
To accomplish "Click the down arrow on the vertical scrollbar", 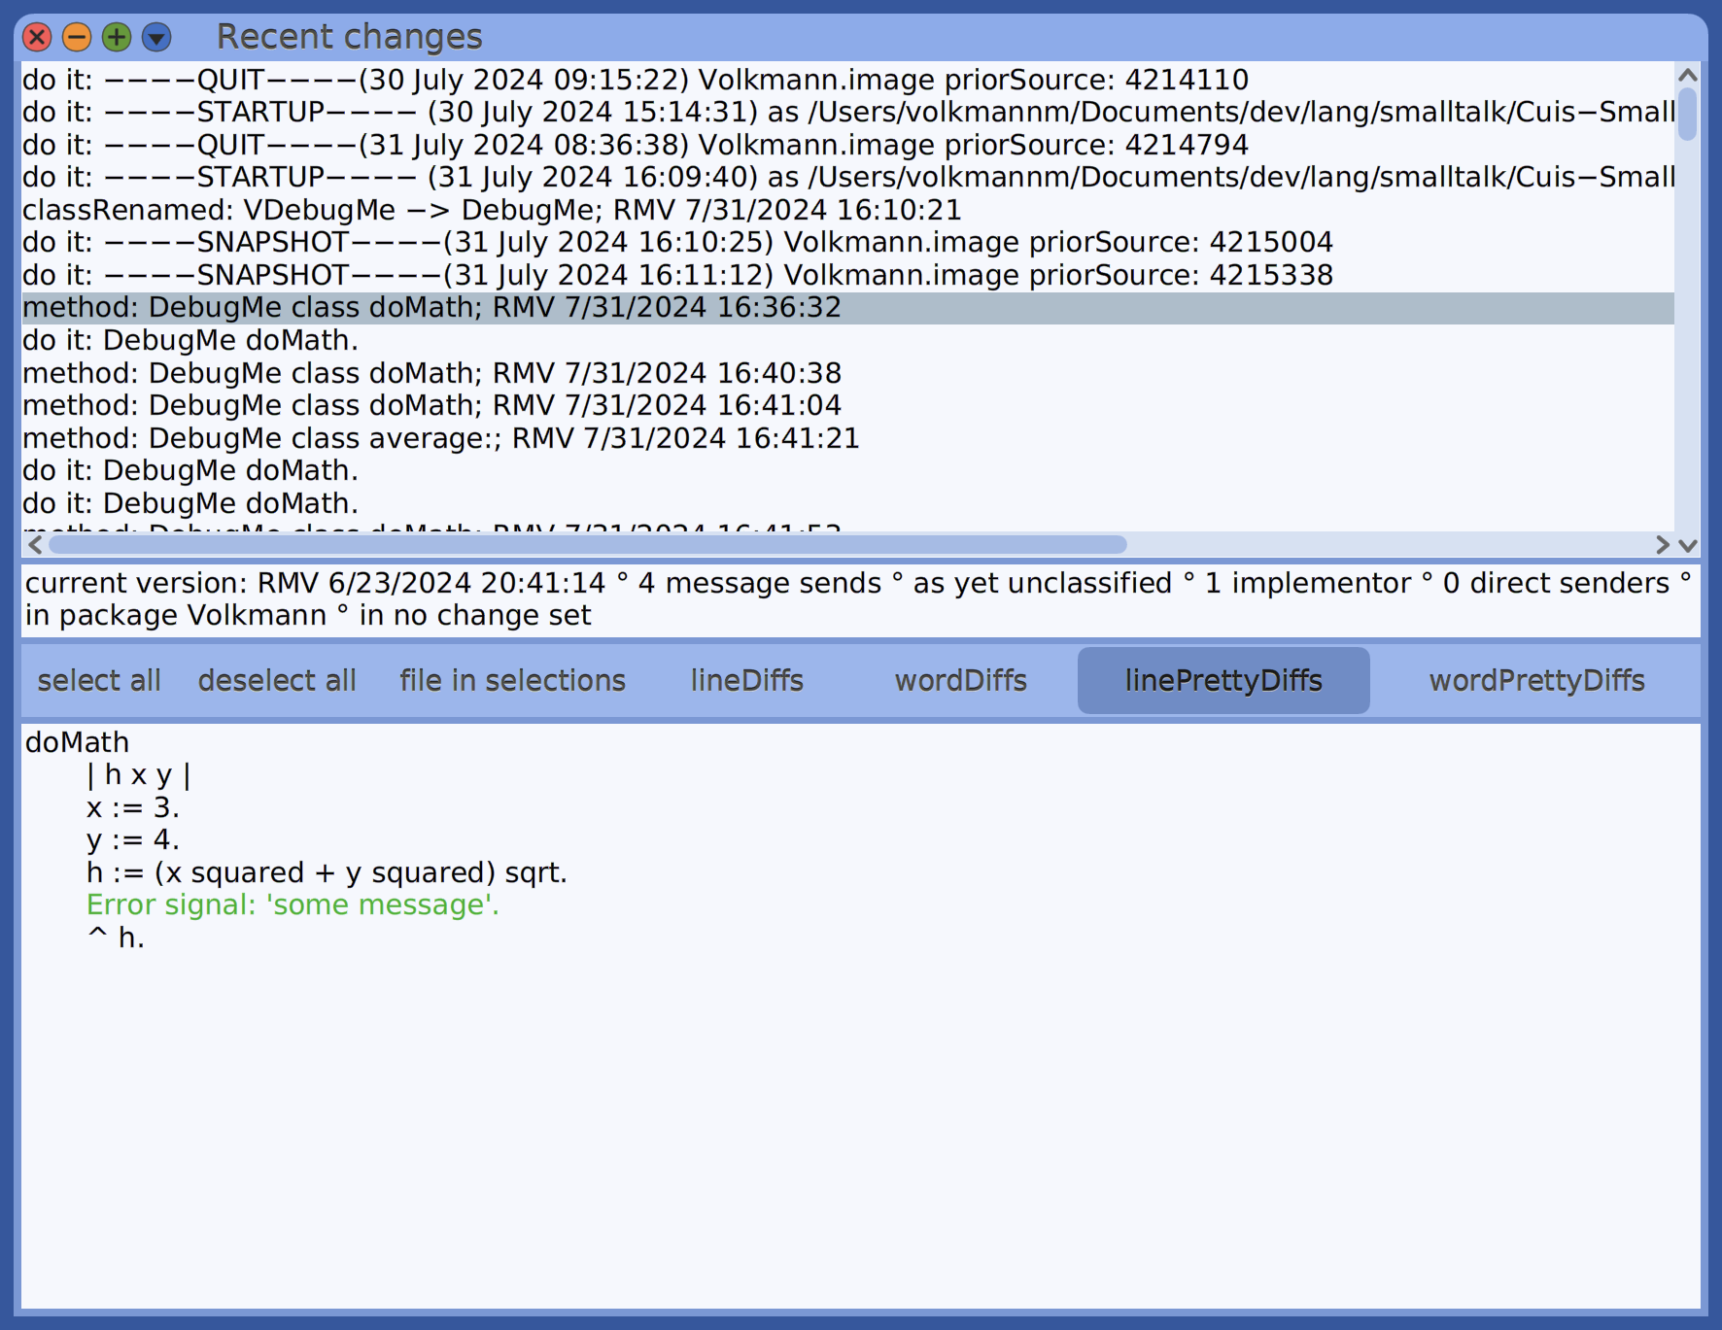I will pos(1686,545).
